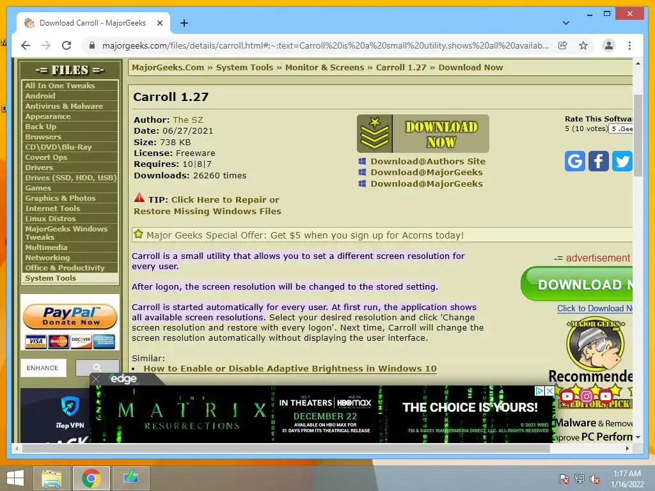Click the Chrome taskbar icon
Image resolution: width=655 pixels, height=491 pixels.
(x=91, y=478)
